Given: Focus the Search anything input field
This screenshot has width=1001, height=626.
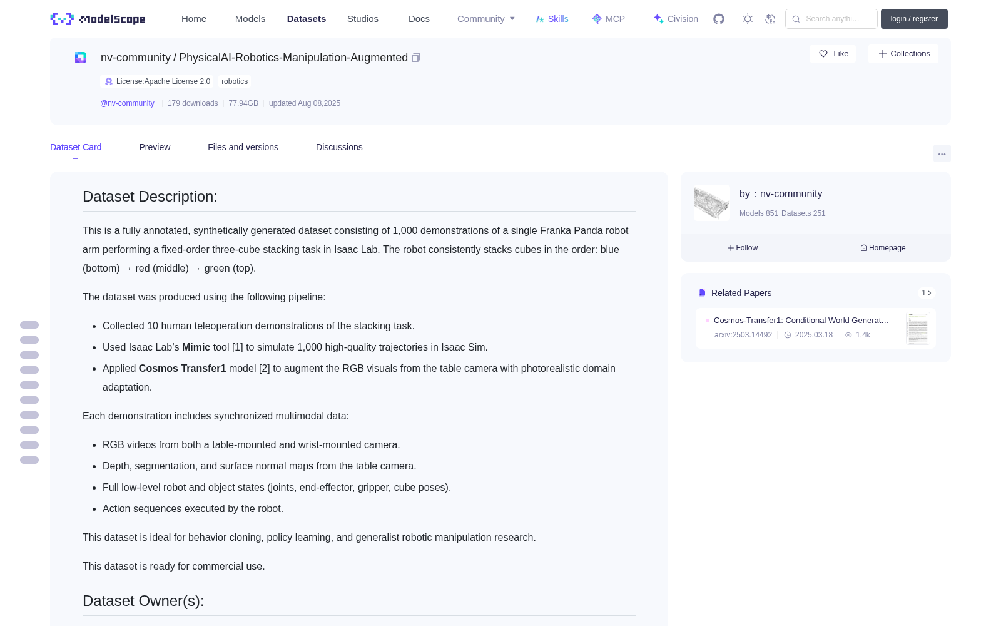Looking at the screenshot, I should point(831,19).
